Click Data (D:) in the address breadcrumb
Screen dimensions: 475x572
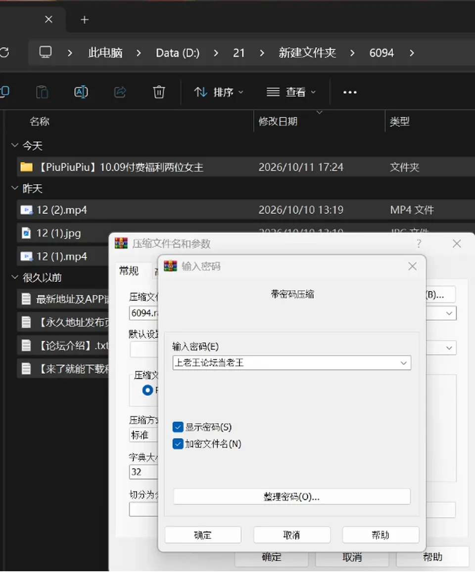(178, 53)
